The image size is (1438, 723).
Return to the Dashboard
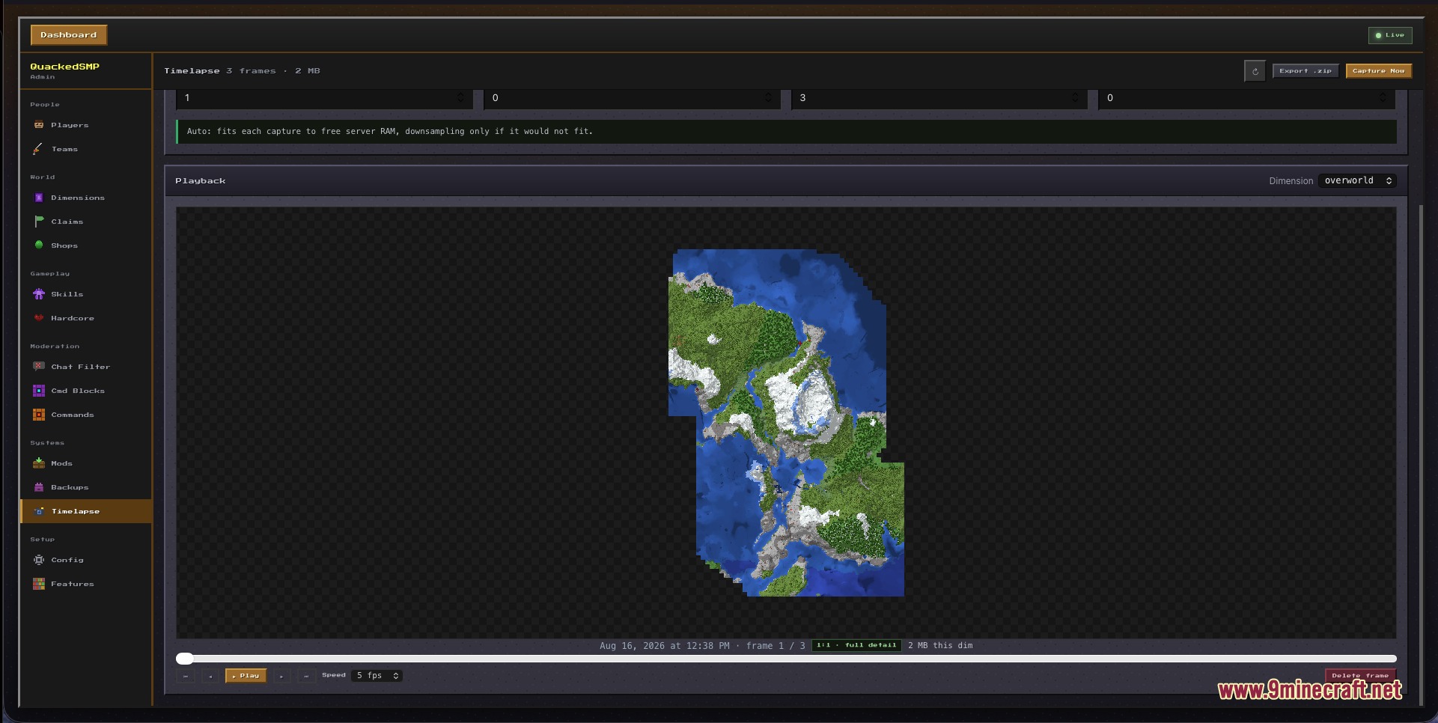[x=69, y=35]
